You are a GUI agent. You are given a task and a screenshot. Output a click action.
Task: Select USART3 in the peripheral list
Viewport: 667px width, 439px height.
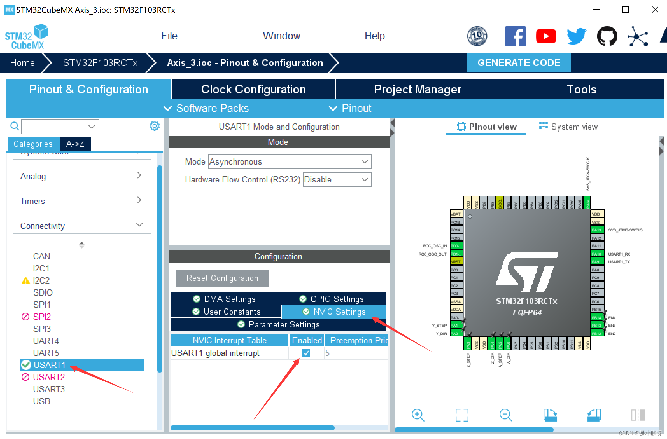point(49,389)
